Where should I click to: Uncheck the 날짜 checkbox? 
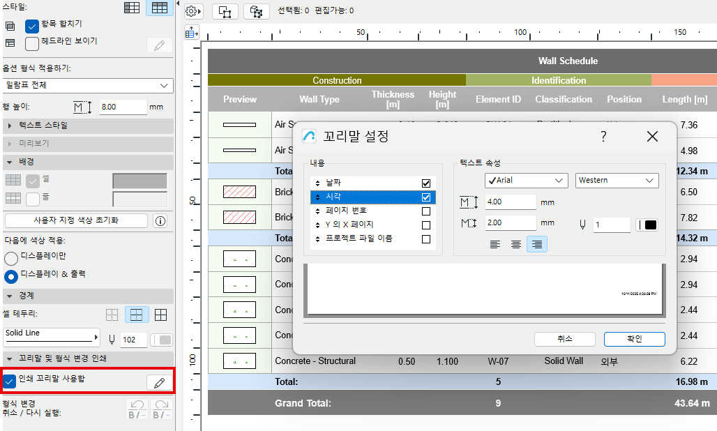[426, 183]
